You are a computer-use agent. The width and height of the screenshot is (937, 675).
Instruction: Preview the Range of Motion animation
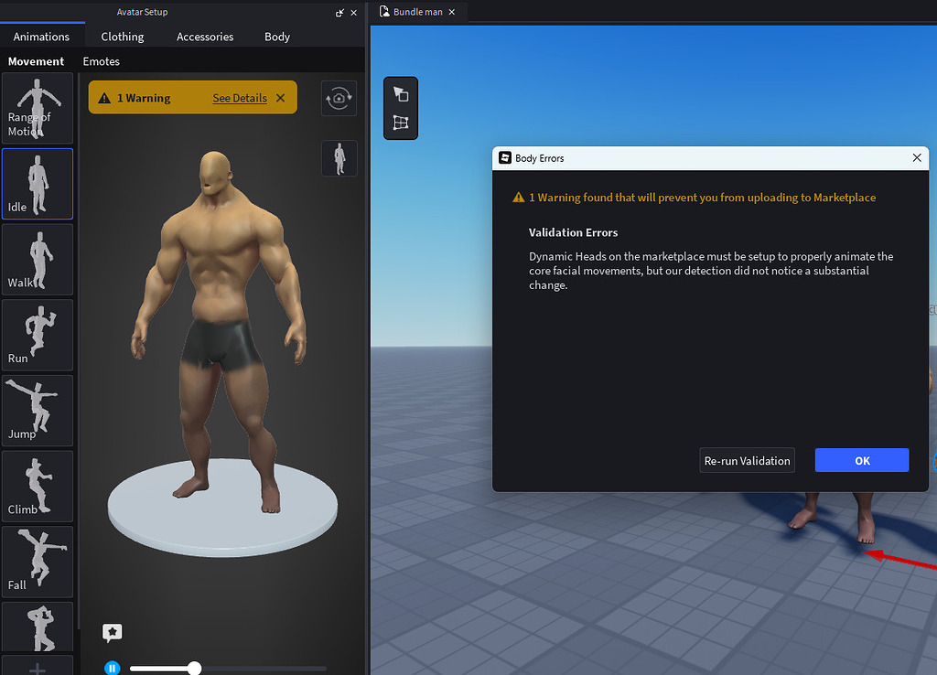[x=38, y=108]
